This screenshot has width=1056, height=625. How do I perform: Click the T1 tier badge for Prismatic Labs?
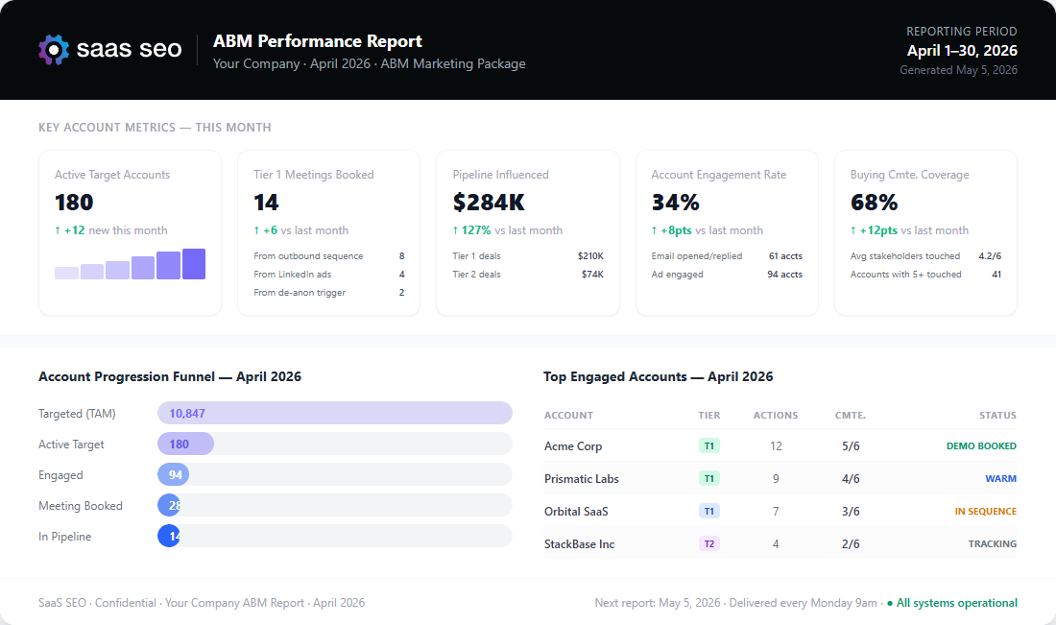click(x=709, y=478)
